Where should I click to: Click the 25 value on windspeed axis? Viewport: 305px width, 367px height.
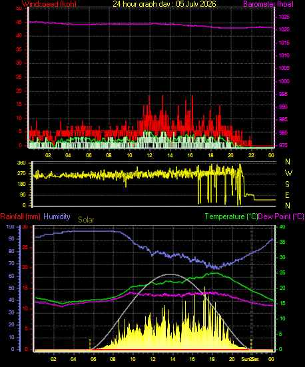point(19,77)
